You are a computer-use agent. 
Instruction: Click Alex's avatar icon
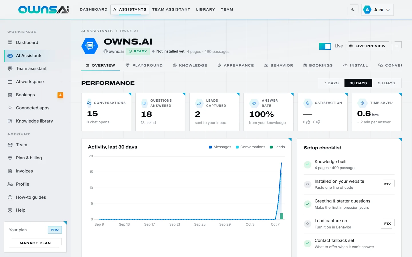367,10
